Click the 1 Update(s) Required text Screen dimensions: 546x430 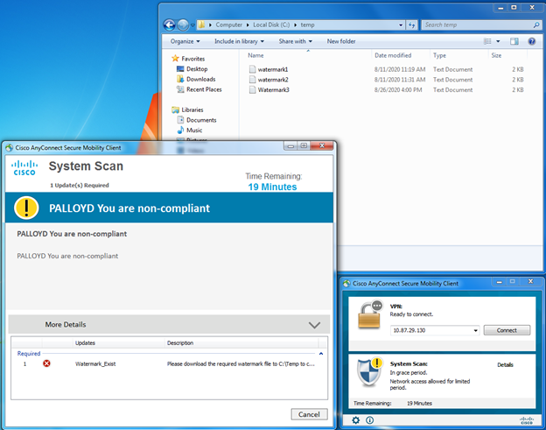[80, 186]
